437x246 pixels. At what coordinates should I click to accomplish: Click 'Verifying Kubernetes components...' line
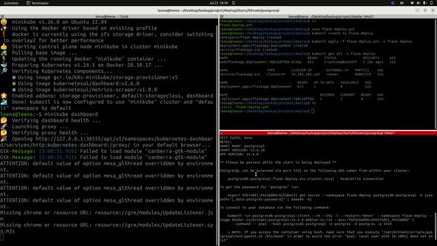point(62,71)
